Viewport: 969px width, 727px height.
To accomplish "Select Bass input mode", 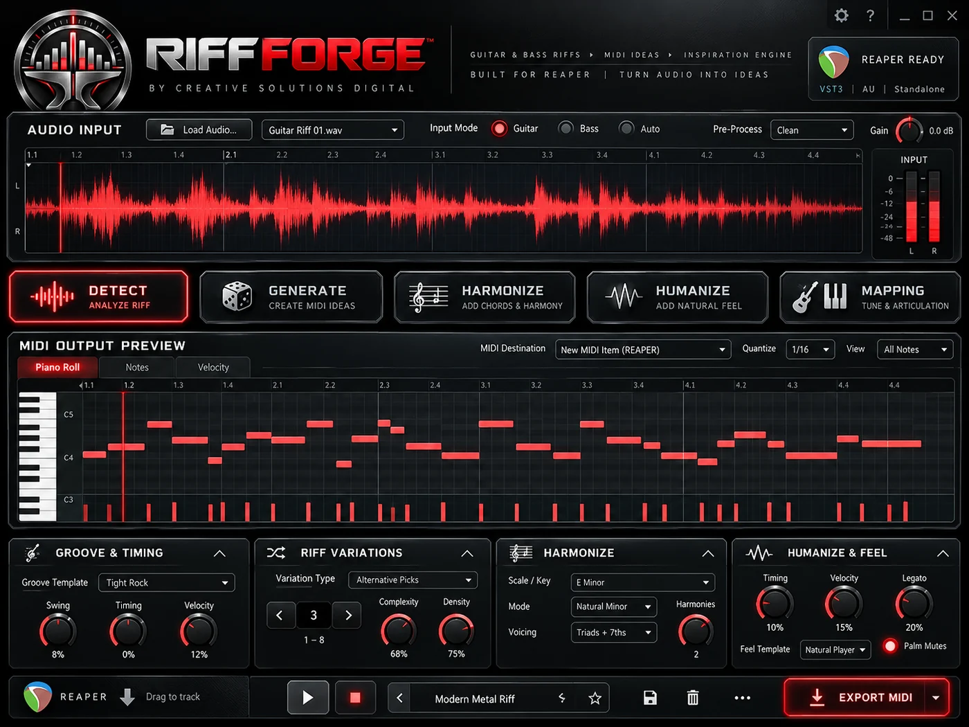I will (x=566, y=129).
